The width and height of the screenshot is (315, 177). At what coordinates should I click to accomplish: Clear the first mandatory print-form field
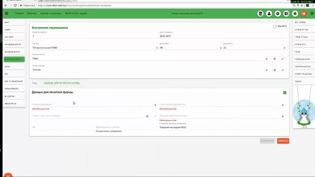[x=155, y=105]
